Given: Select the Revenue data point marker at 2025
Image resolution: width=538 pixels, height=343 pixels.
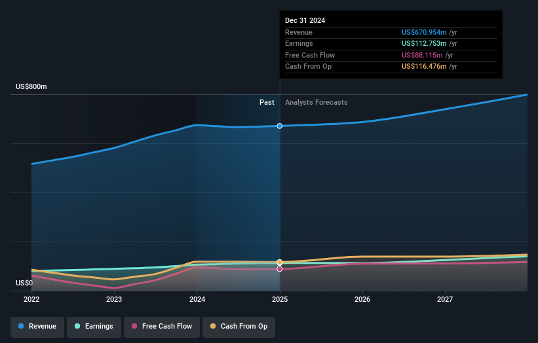Looking at the screenshot, I should 280,126.
